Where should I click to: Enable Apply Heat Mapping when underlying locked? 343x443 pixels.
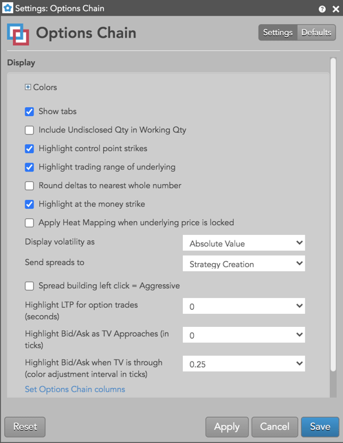click(30, 223)
